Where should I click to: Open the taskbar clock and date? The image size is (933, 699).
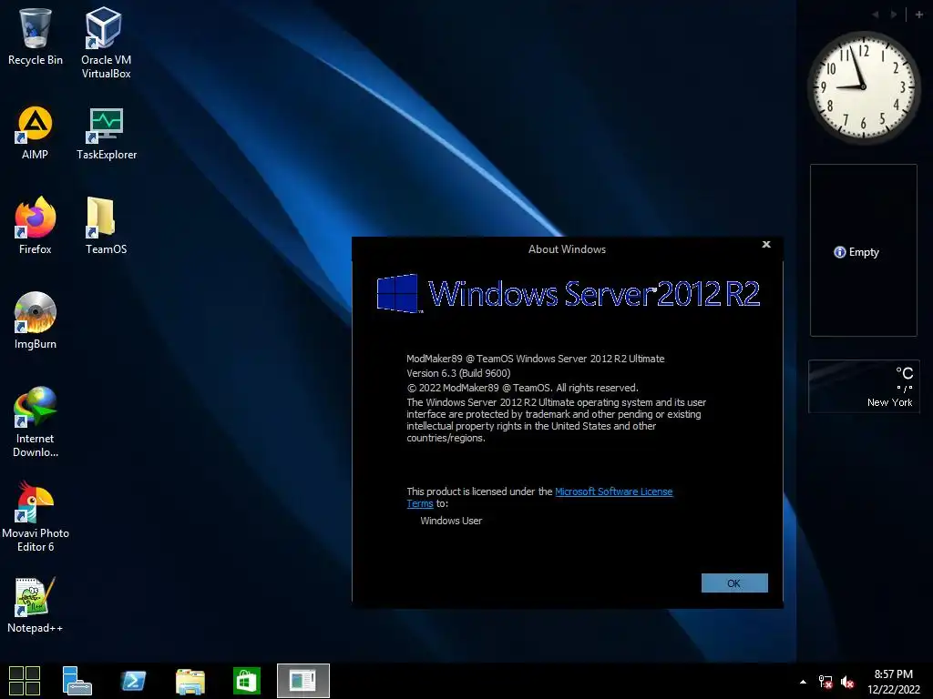click(x=893, y=681)
